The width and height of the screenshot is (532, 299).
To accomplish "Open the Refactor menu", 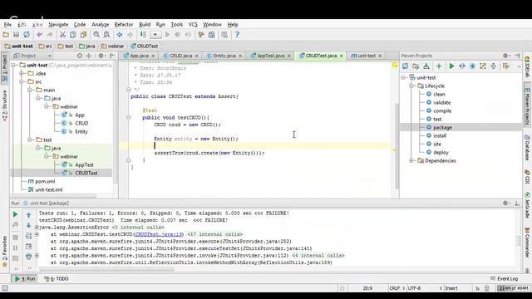I will click(124, 24).
